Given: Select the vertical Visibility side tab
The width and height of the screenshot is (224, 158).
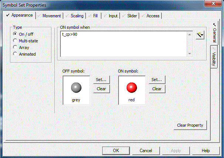Looking at the screenshot, I should (214, 57).
